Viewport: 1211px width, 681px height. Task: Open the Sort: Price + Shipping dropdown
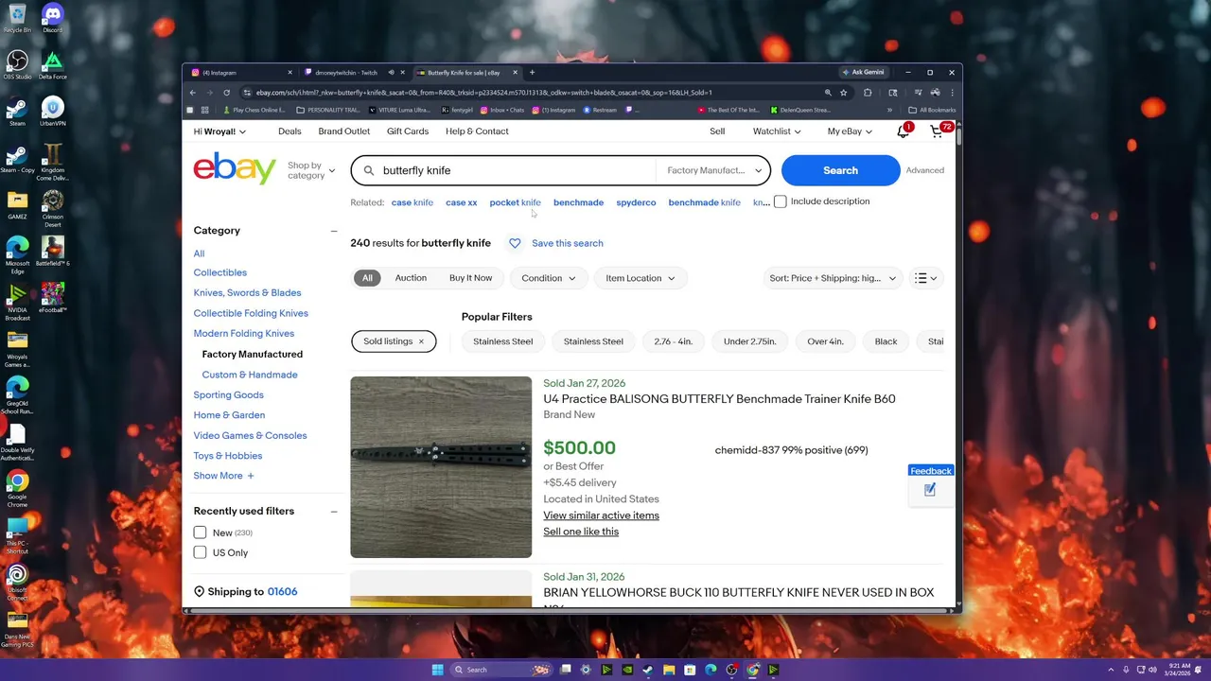pos(833,278)
